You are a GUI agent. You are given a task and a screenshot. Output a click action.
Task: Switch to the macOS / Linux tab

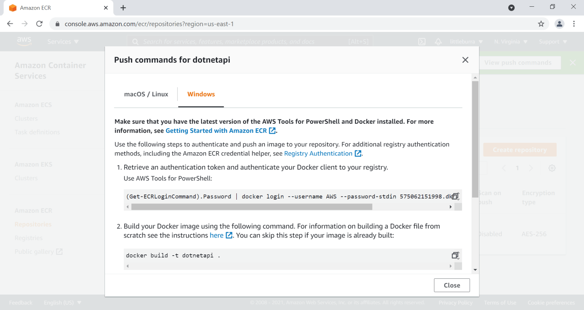click(x=146, y=94)
